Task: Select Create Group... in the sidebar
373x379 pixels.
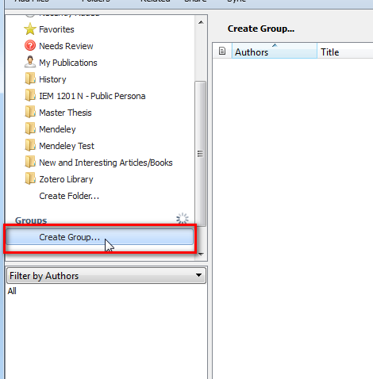Action: click(100, 237)
